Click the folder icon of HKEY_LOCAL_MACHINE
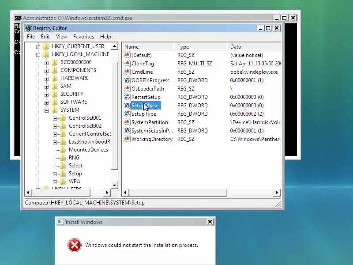Screen dimensions: 353x265 click(46, 54)
